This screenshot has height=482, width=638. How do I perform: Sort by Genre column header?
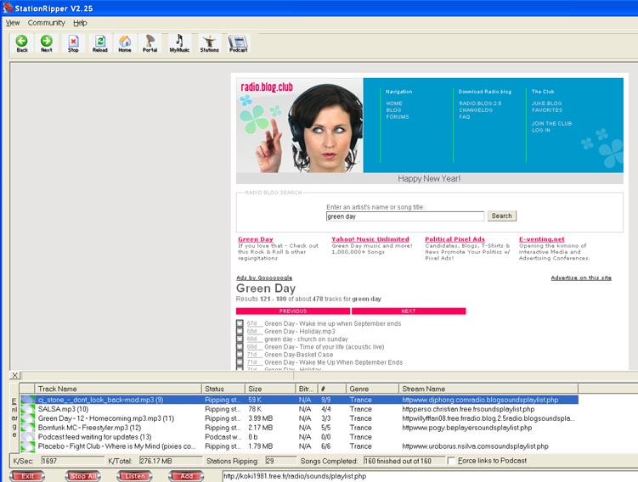pyautogui.click(x=372, y=389)
